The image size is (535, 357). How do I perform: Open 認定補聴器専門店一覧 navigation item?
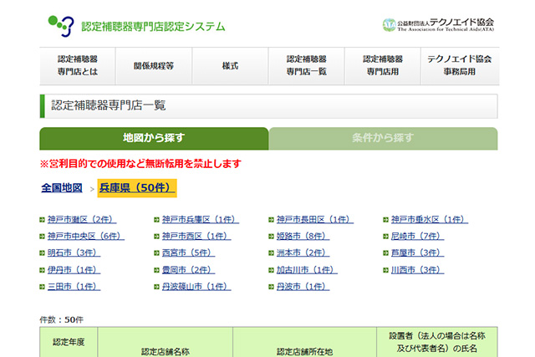(x=306, y=65)
